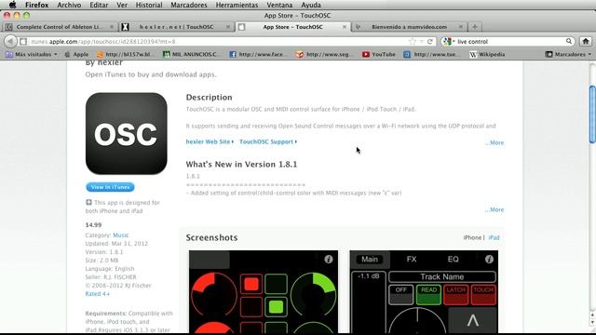This screenshot has width=596, height=335.
Task: Click info icon on first screenshot
Action: [x=329, y=259]
